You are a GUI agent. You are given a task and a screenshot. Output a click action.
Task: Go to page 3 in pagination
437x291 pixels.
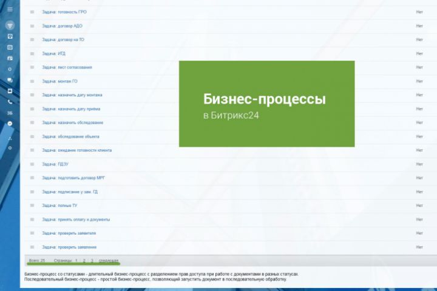pos(92,260)
